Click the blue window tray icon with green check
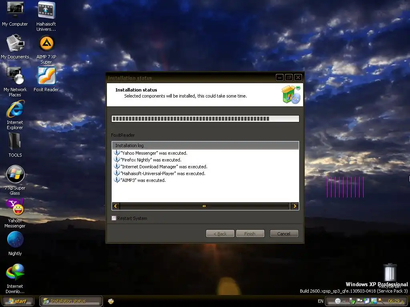This screenshot has height=307, width=410. click(x=374, y=301)
